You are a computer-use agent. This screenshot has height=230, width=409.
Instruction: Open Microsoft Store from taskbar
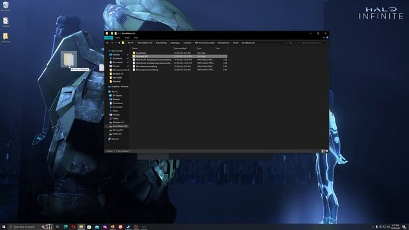click(89, 227)
